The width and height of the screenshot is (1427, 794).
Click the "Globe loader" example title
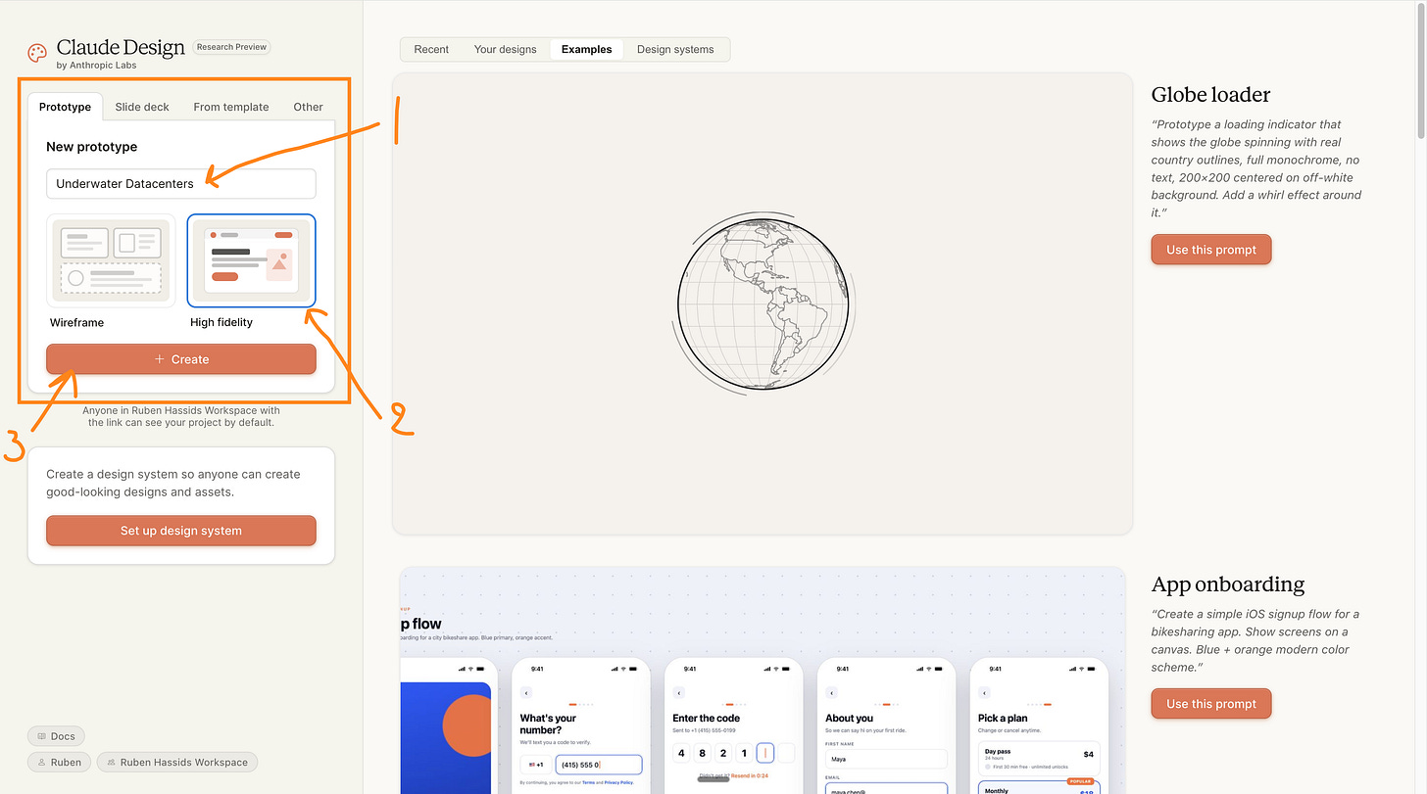pyautogui.click(x=1210, y=95)
